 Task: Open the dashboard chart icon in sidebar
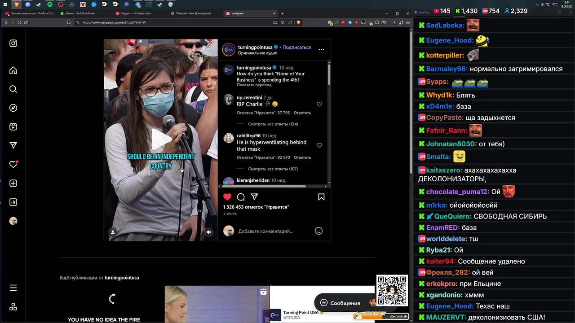[x=13, y=202]
